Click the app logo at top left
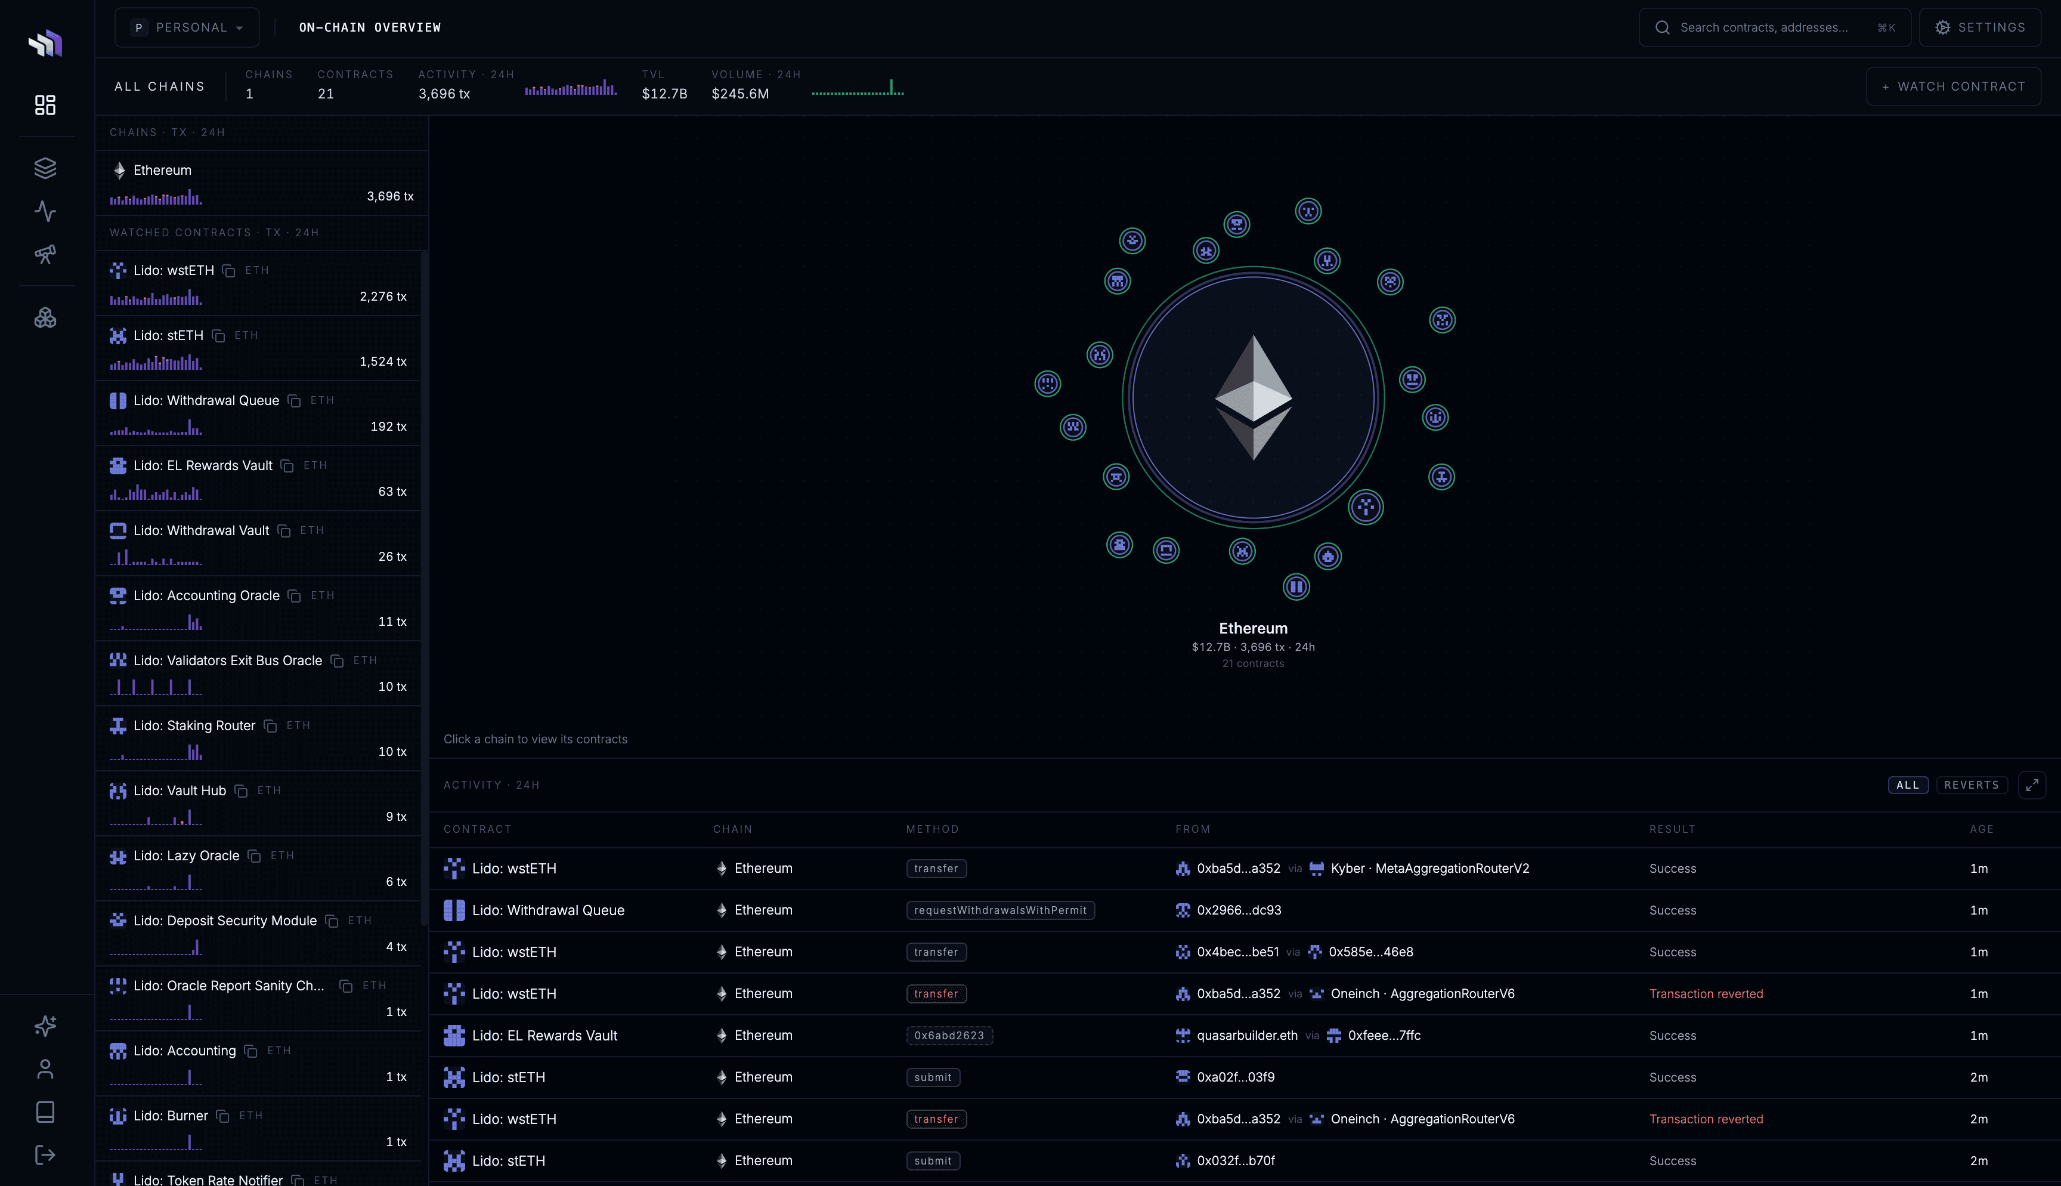Screen dimensions: 2061x1186 point(45,42)
